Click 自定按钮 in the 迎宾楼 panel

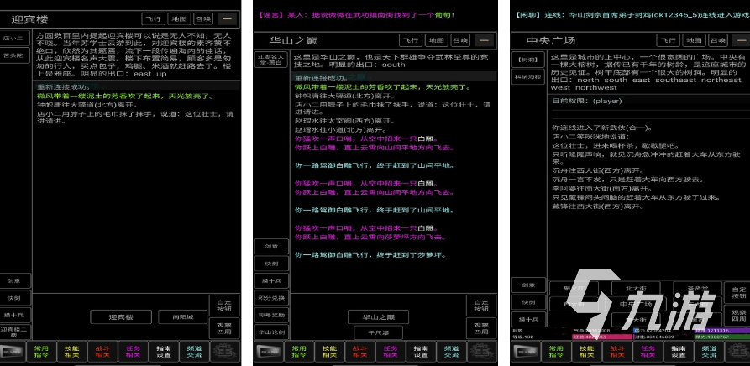pyautogui.click(x=223, y=304)
